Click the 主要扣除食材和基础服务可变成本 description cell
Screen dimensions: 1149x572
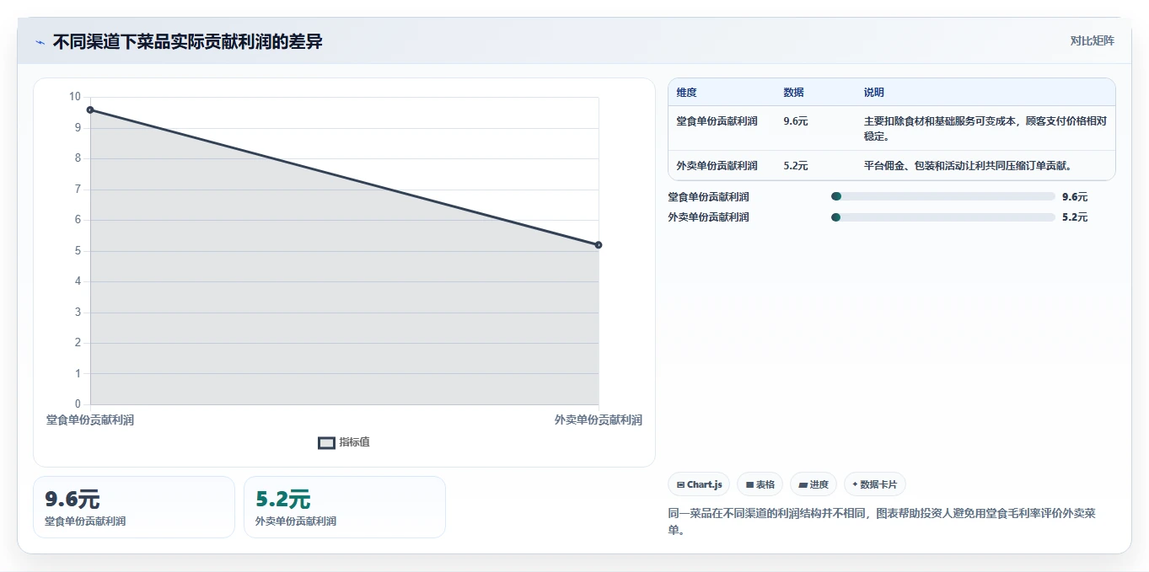click(985, 128)
